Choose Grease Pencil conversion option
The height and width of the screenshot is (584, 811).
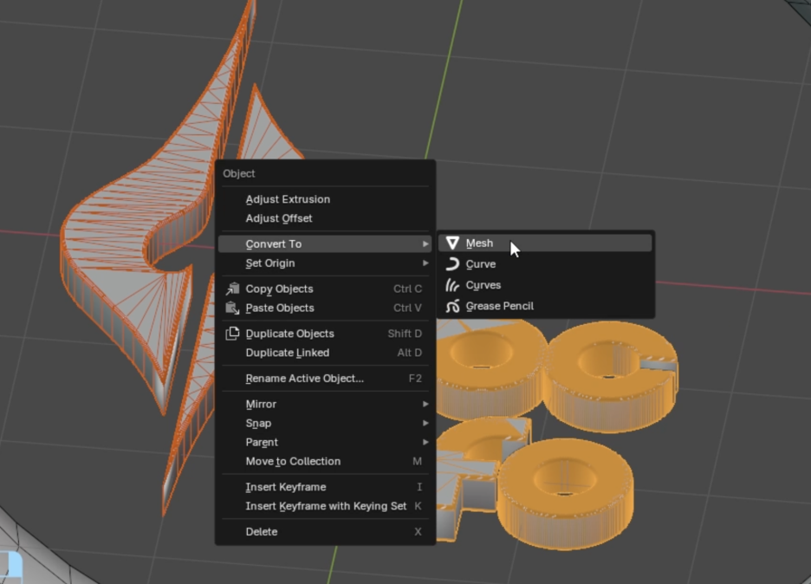pyautogui.click(x=545, y=306)
